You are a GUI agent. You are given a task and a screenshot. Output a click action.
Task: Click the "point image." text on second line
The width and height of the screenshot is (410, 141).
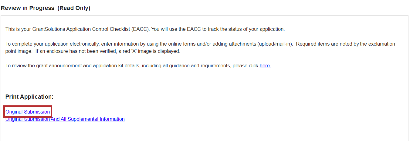19,51
